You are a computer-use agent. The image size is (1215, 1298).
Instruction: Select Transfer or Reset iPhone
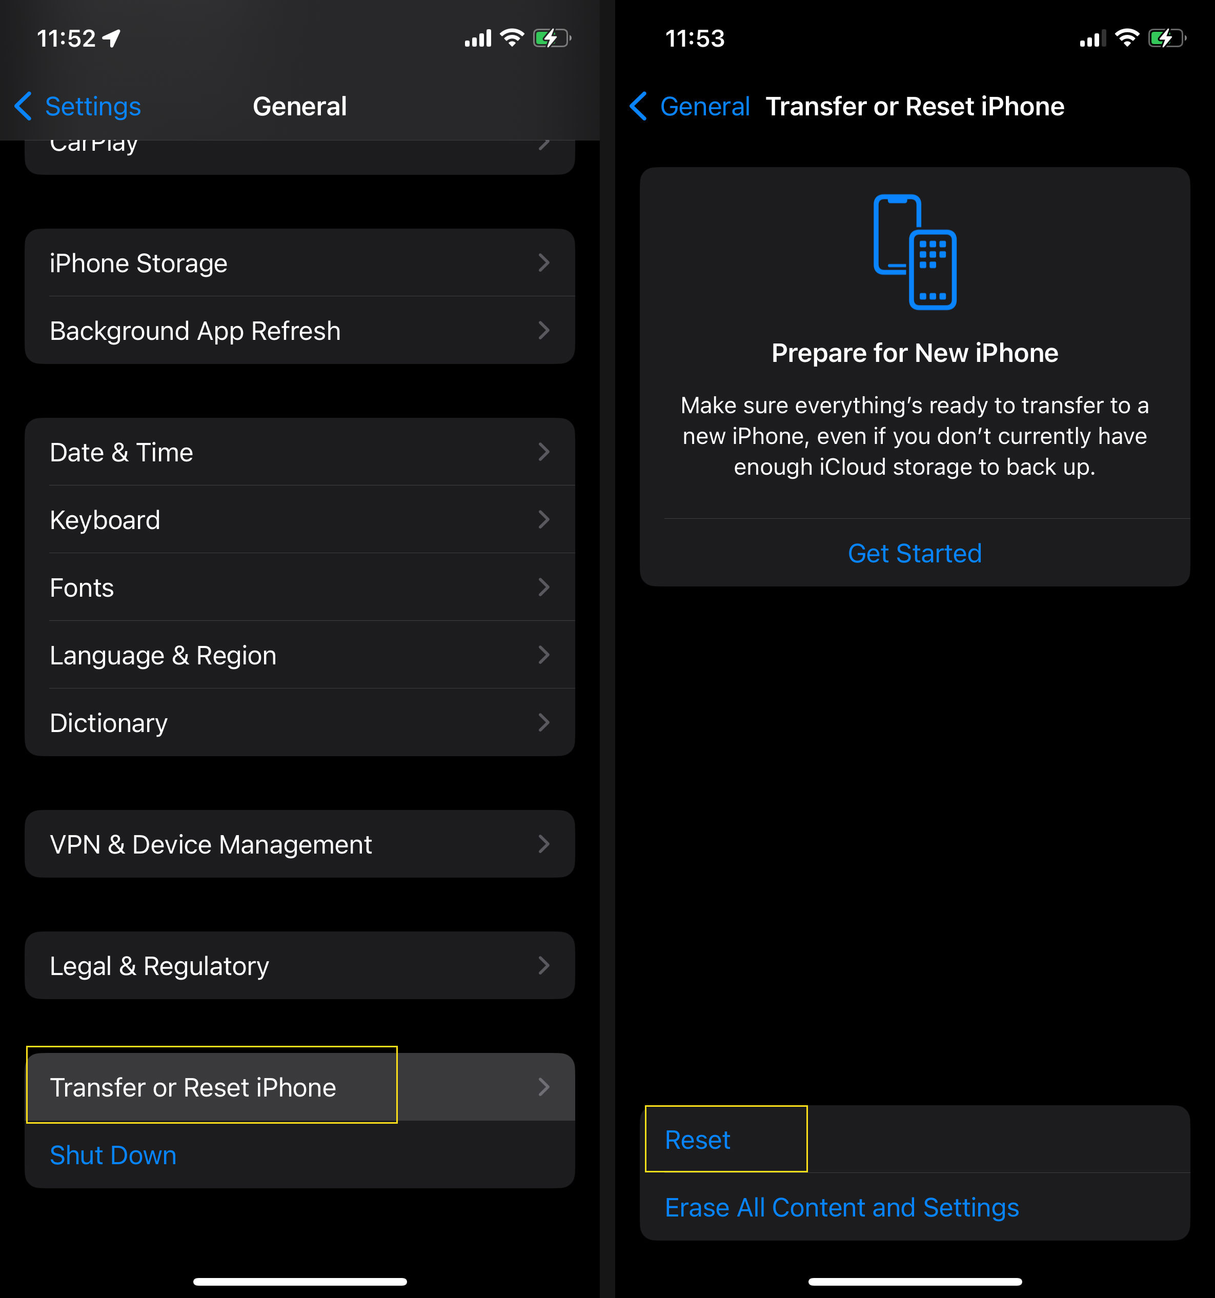300,1087
